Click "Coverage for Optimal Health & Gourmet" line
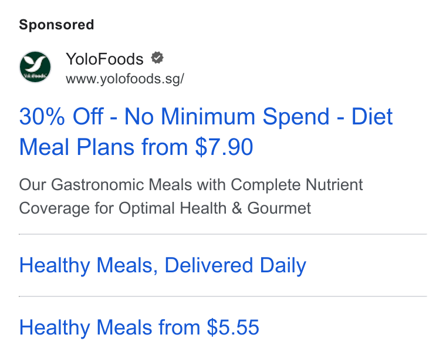The width and height of the screenshot is (446, 358). [165, 208]
